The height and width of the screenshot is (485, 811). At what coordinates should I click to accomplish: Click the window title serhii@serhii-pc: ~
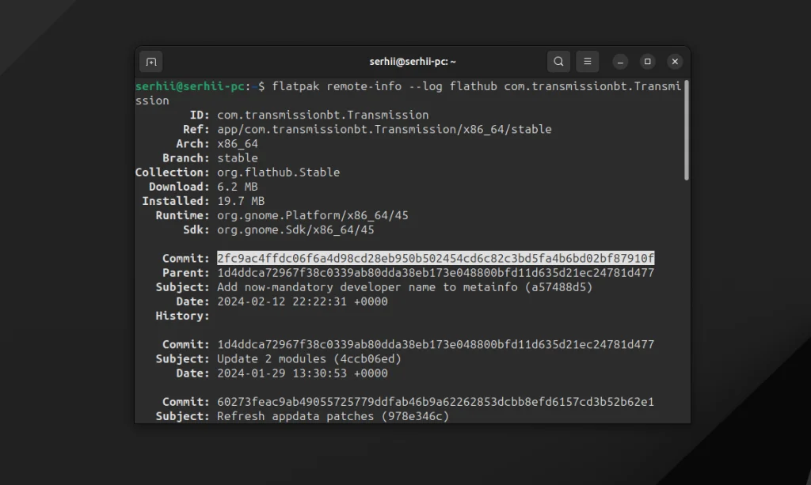coord(413,61)
